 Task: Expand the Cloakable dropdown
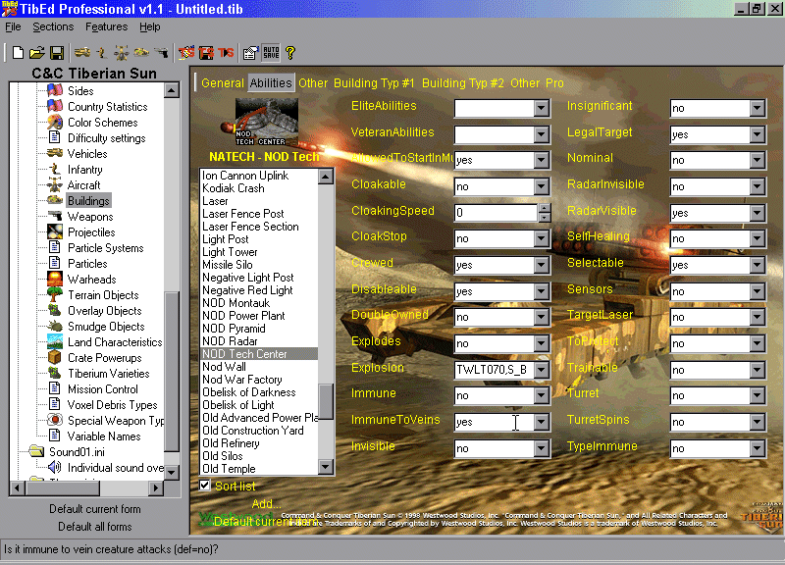[x=542, y=186]
